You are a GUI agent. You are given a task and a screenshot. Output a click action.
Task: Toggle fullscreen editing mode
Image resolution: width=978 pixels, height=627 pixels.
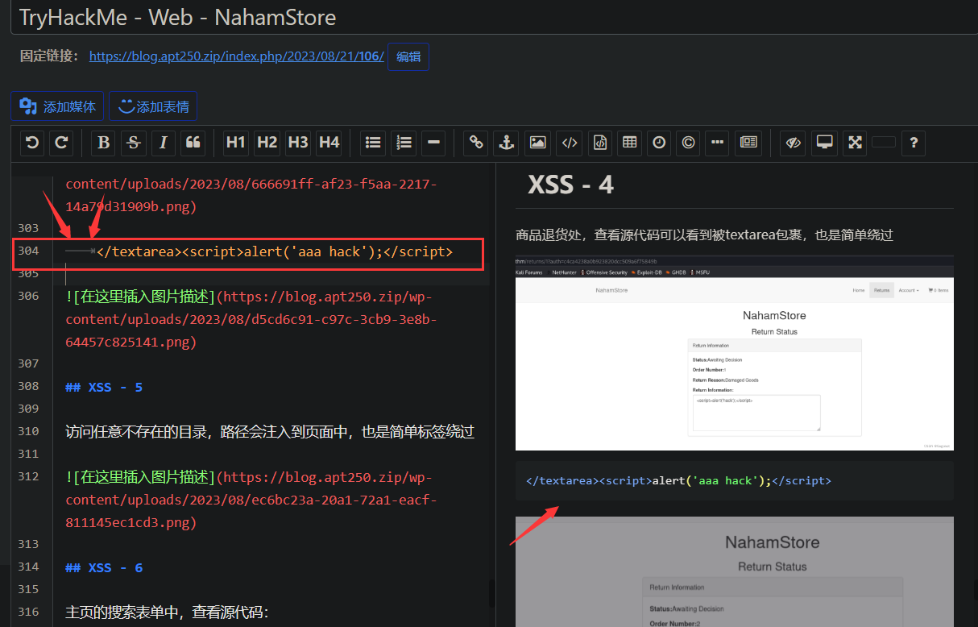tap(855, 143)
